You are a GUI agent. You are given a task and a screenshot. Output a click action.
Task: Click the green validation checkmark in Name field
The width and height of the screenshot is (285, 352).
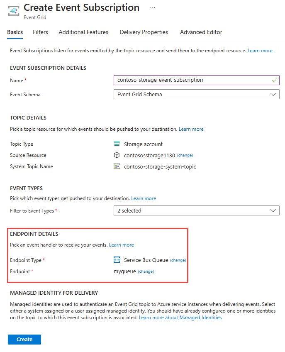274,80
